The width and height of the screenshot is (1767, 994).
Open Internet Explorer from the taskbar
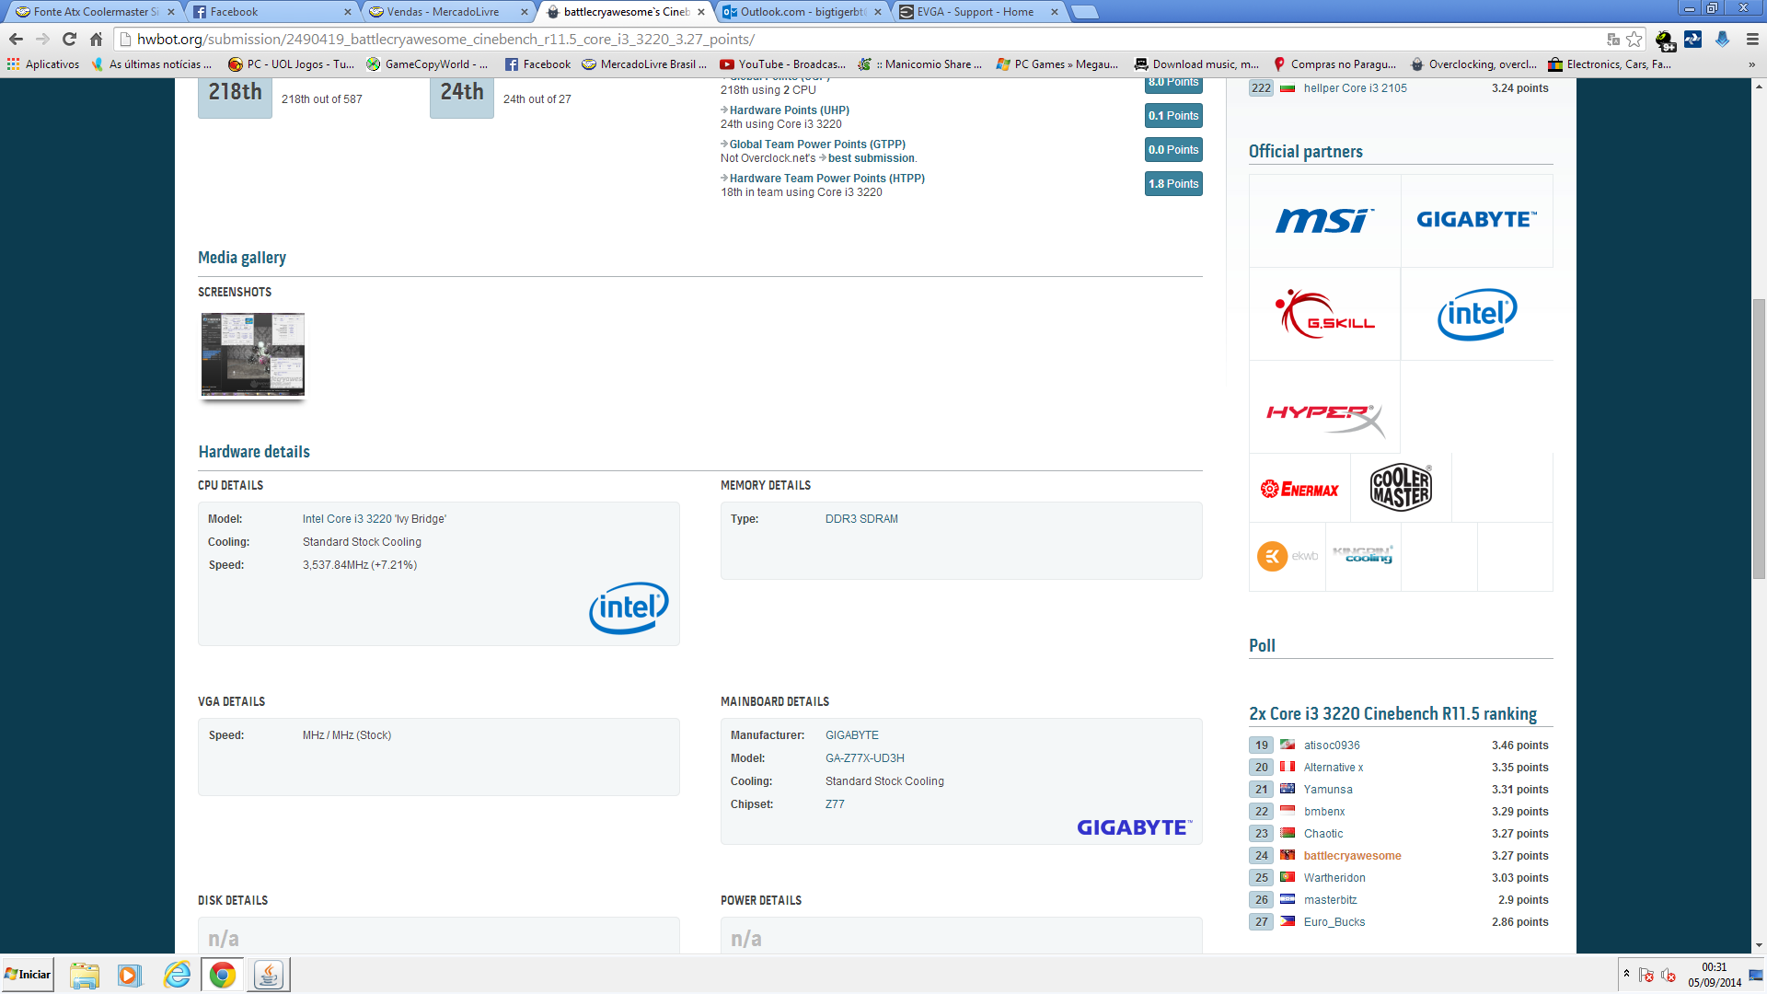(177, 975)
